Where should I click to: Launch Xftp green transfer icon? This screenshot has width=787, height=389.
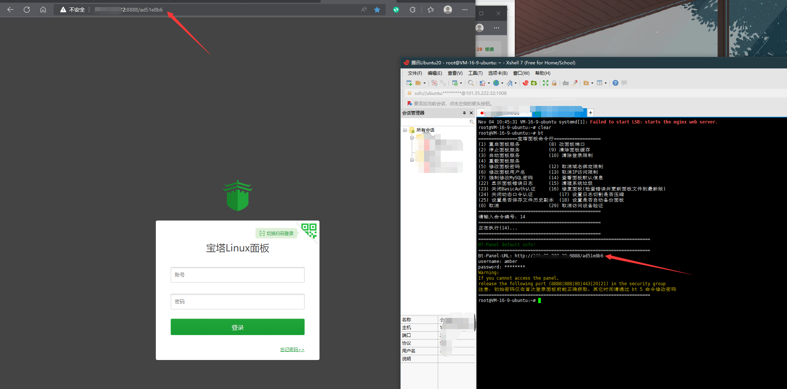click(534, 83)
